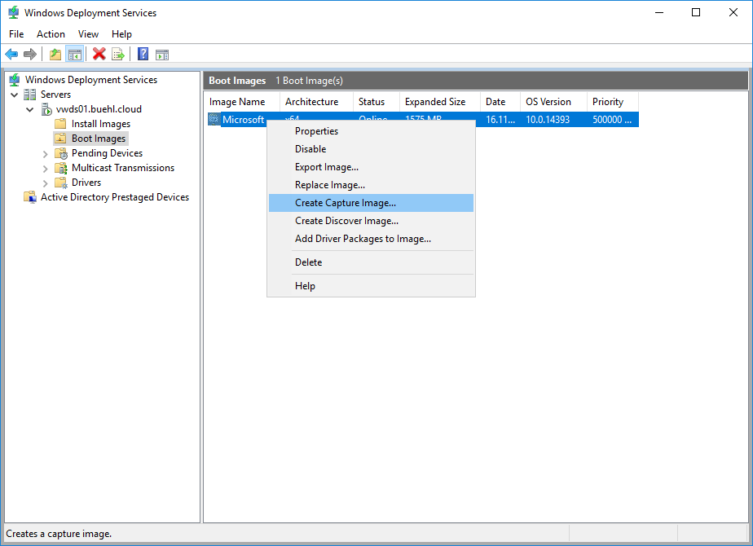Viewport: 753px width, 546px height.
Task: Sort by Status column header
Action: [x=376, y=102]
